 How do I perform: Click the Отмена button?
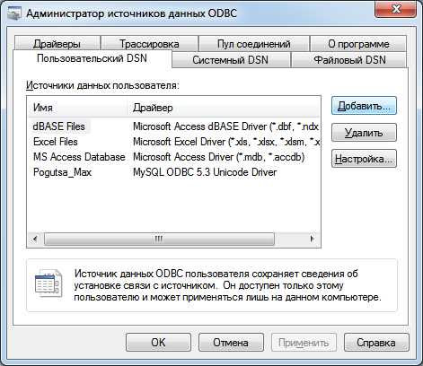231,343
